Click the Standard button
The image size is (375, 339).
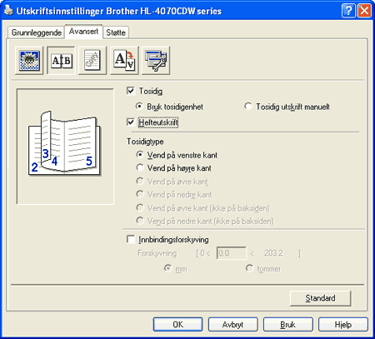pyautogui.click(x=320, y=298)
